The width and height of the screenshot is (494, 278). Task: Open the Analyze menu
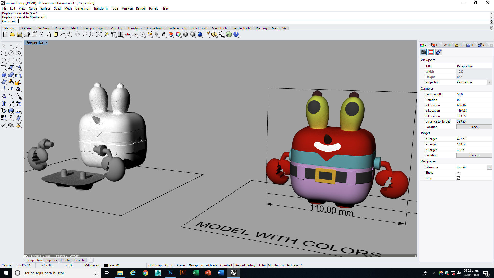(127, 8)
